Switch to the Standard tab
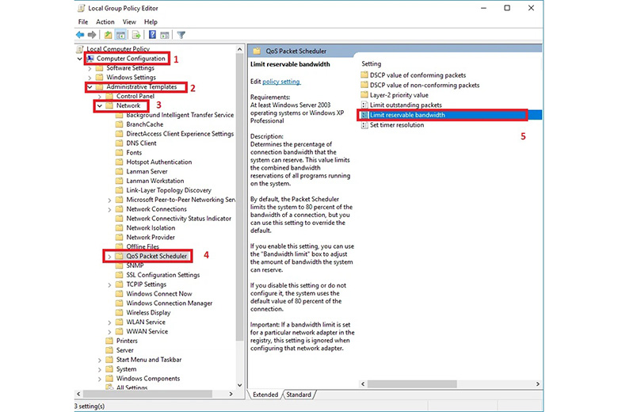618x412 pixels. (299, 395)
